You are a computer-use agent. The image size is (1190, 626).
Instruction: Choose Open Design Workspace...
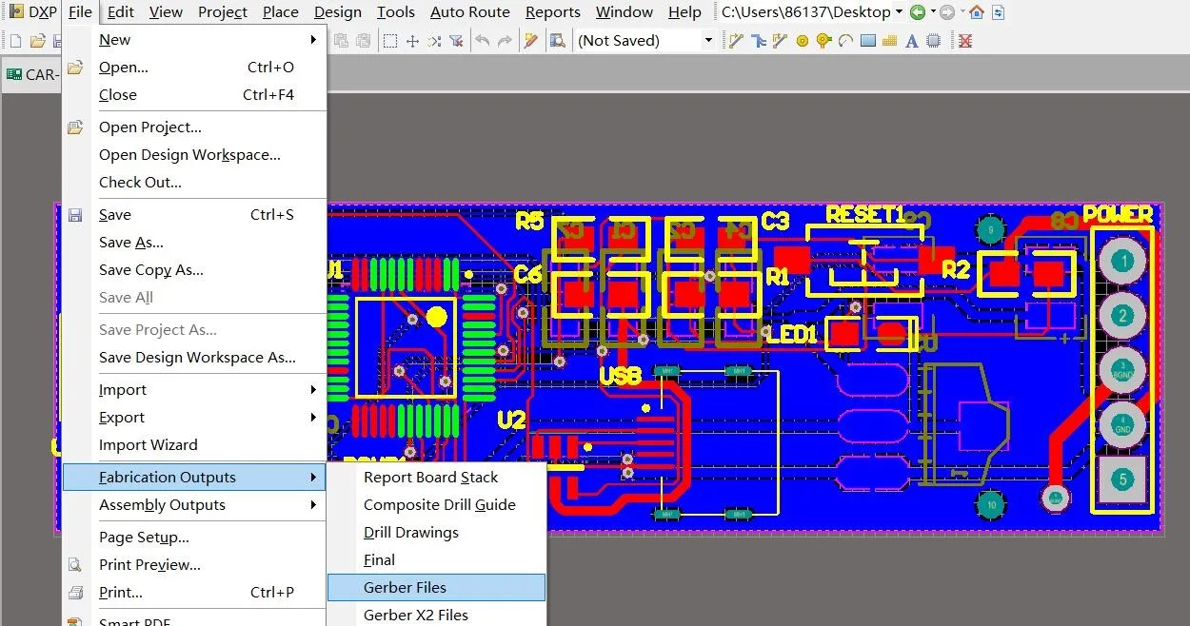(195, 155)
